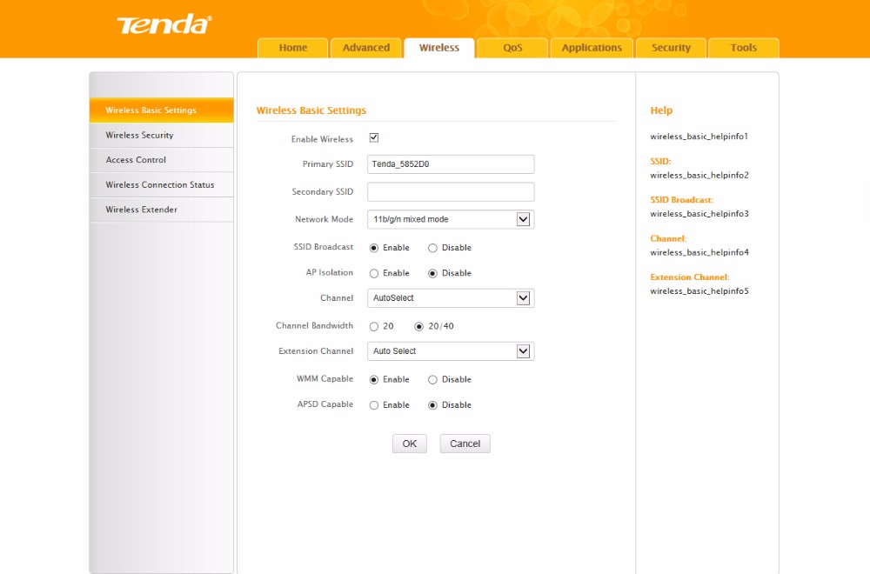Switch to the Advanced tab
870x574 pixels.
coord(366,48)
